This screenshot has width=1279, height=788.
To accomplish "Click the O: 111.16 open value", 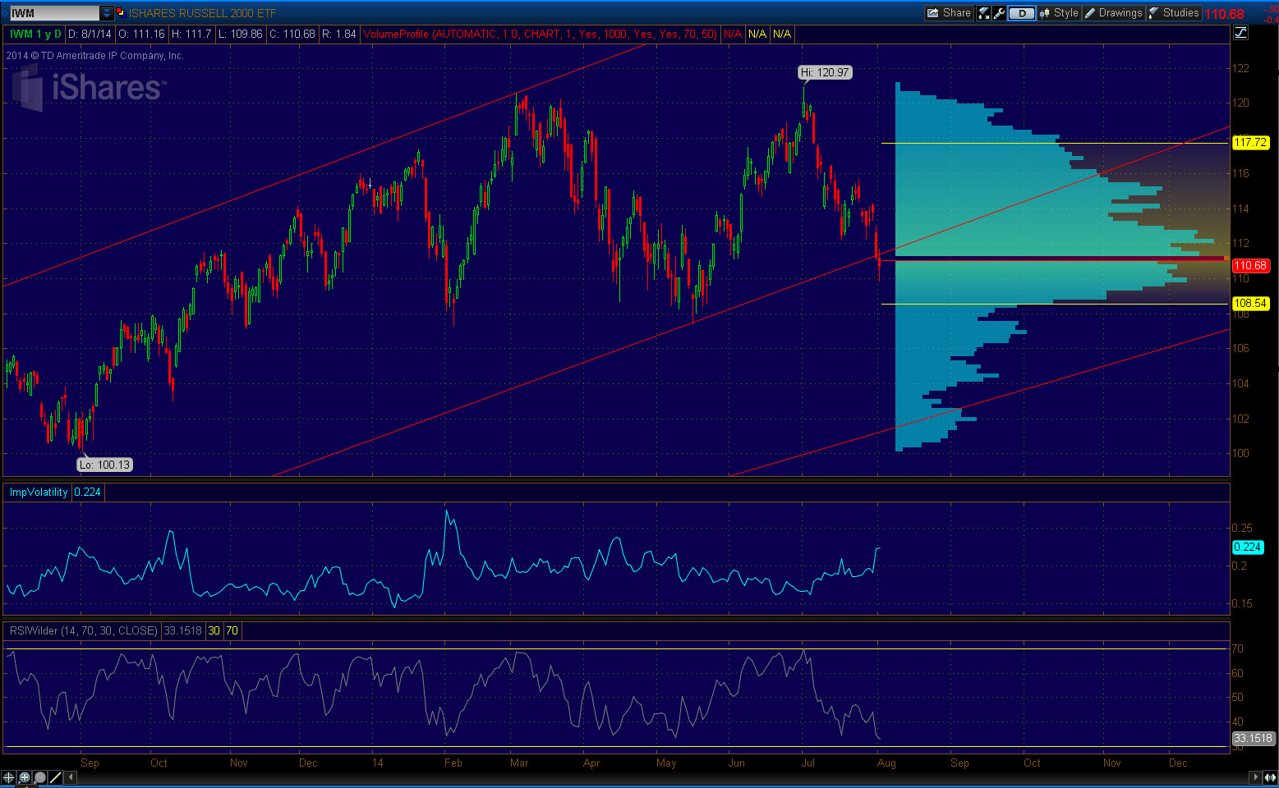I will [141, 34].
